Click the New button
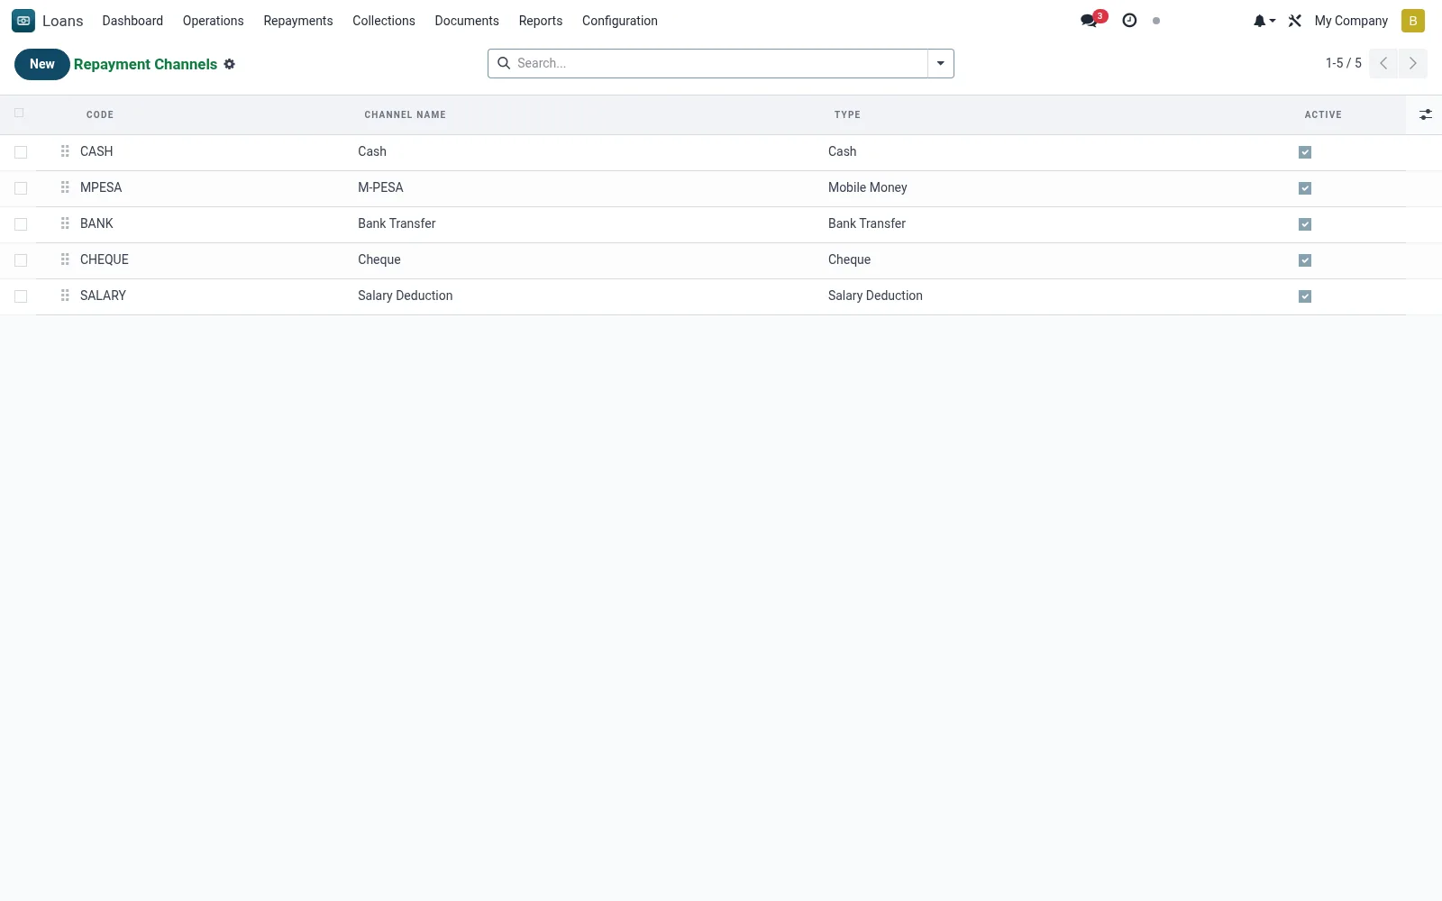 coord(42,64)
